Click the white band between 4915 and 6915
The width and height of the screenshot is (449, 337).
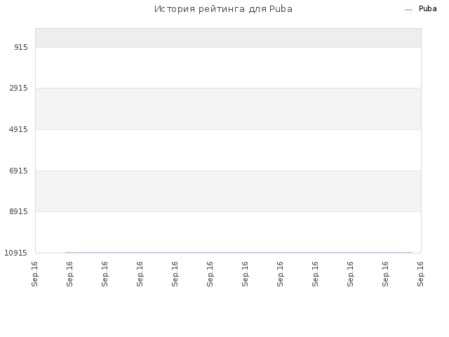click(228, 150)
